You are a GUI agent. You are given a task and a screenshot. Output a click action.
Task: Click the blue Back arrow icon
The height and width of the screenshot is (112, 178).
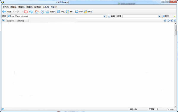tap(4, 12)
